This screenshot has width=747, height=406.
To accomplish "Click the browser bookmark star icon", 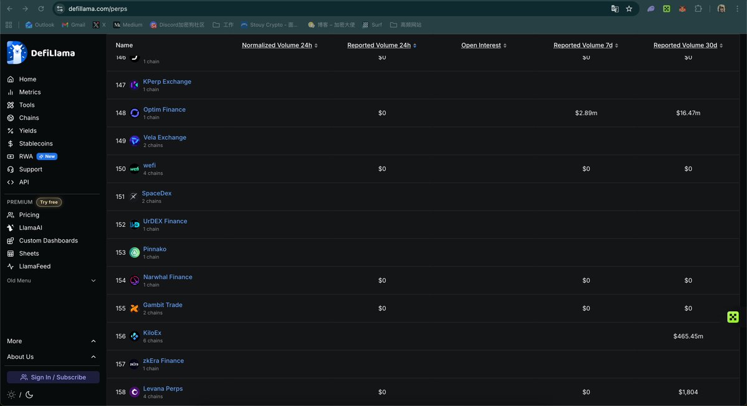I will coord(629,9).
